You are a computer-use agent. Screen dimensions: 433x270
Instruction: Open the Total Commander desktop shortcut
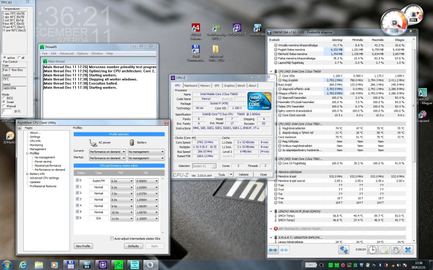tap(195, 53)
